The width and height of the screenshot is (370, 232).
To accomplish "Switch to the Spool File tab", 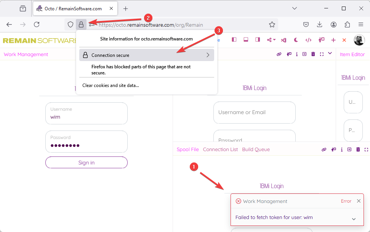I will click(x=187, y=150).
